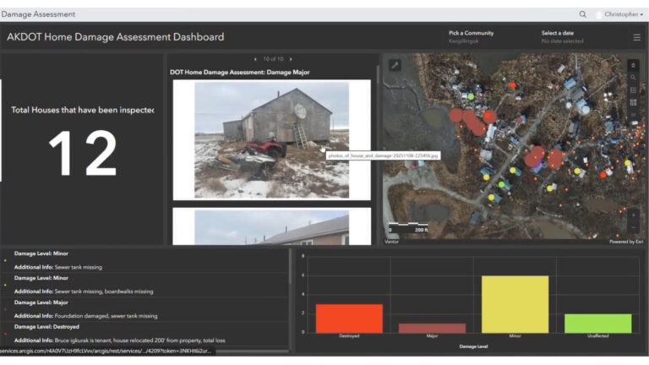Select the 'Foundation damaged' Major damage row

(145, 309)
